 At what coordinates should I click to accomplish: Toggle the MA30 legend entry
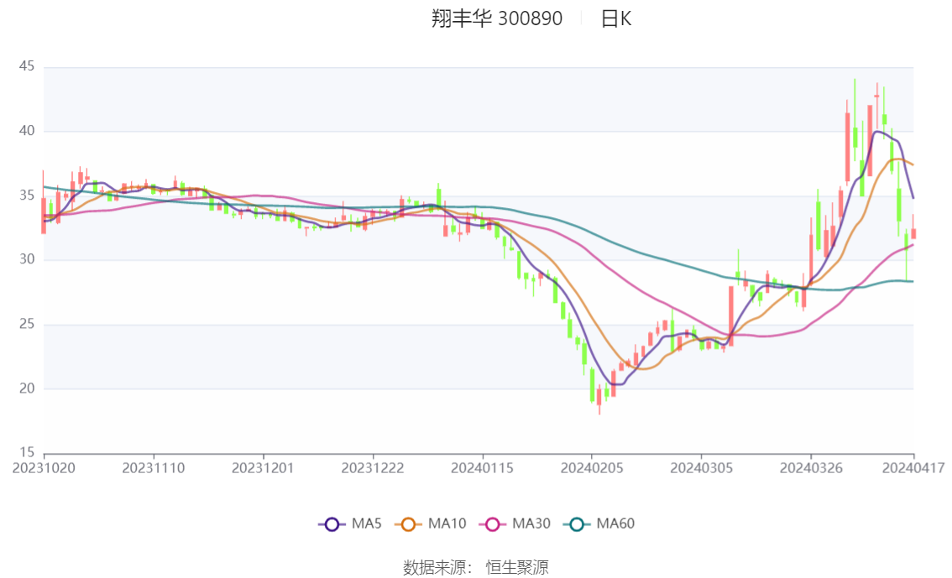click(x=515, y=523)
